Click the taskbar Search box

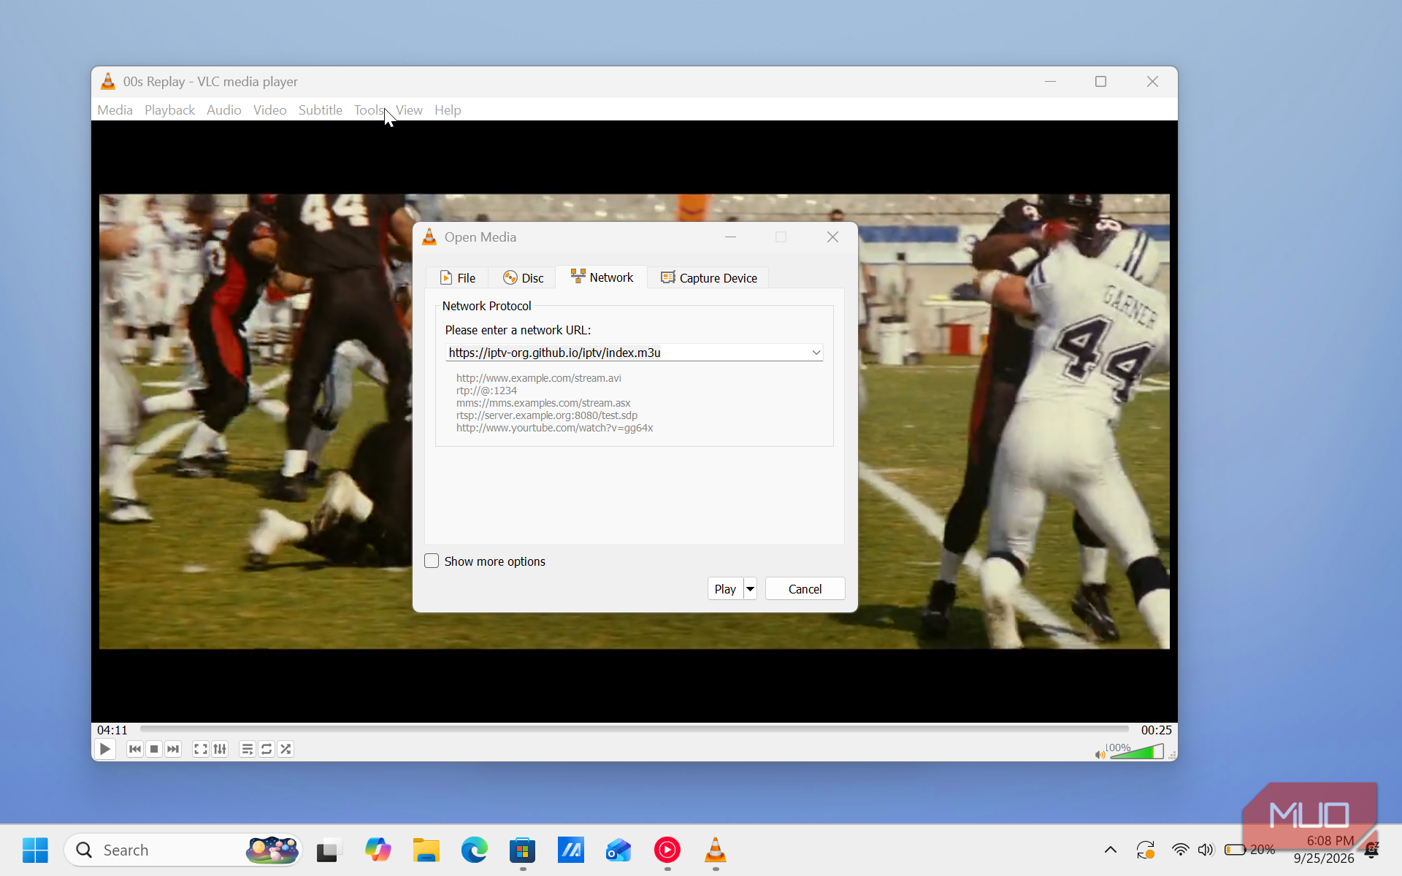(x=183, y=850)
